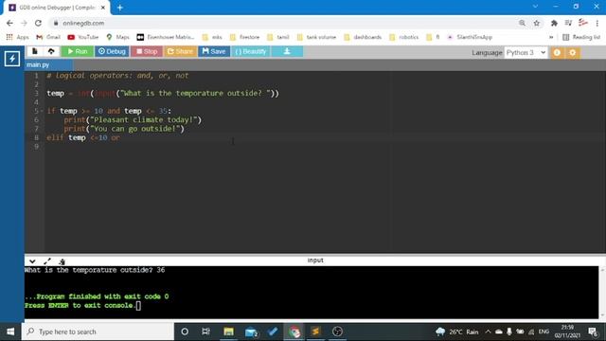Click the upload file icon in toolbar
Image resolution: width=606 pixels, height=341 pixels.
51,51
